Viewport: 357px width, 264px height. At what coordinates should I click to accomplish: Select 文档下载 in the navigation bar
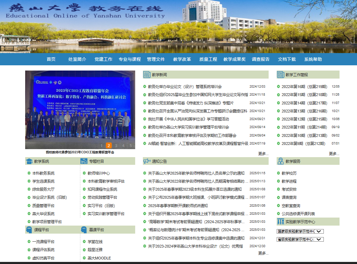pos(287,59)
